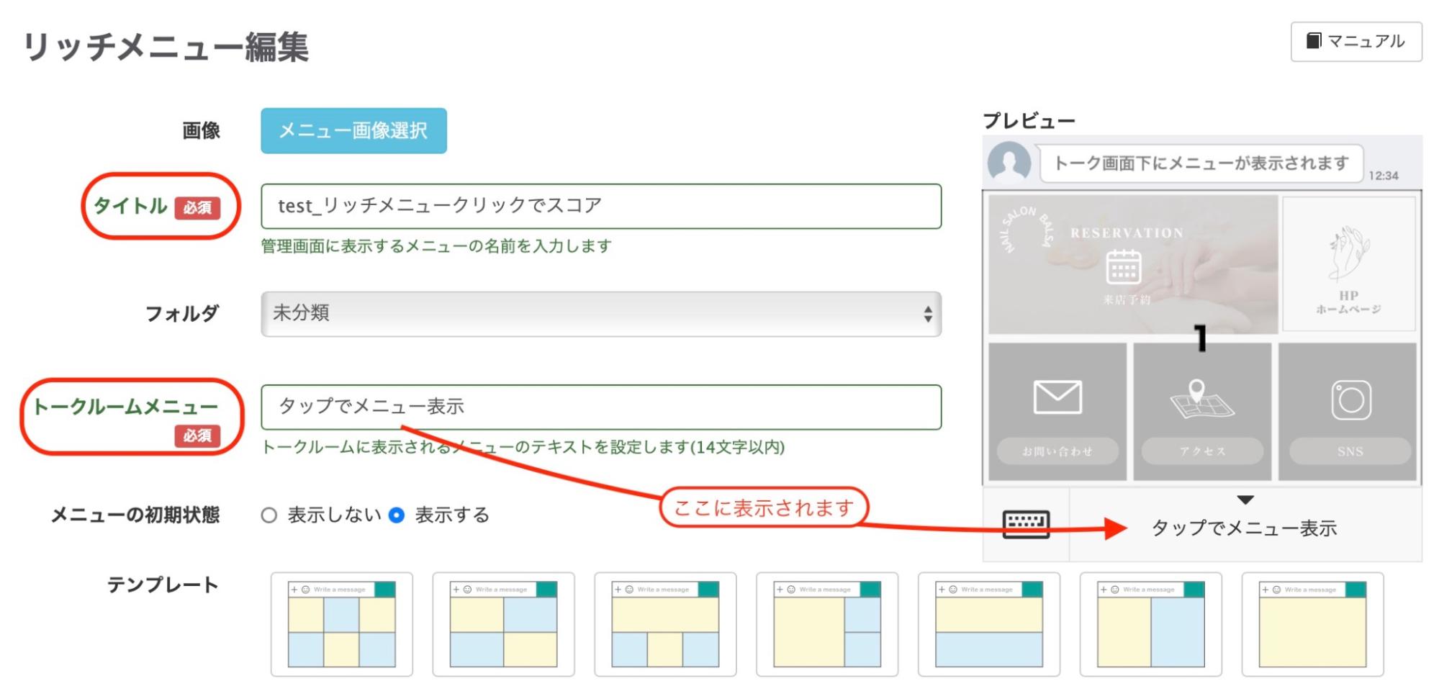Open the マニュアル page
The image size is (1439, 686).
pyautogui.click(x=1355, y=41)
